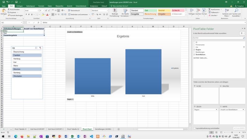The height and width of the screenshot is (139, 247).
Task: Open the Zeilenbeschriftungen filter dropdown
Action: pyautogui.click(x=22, y=29)
